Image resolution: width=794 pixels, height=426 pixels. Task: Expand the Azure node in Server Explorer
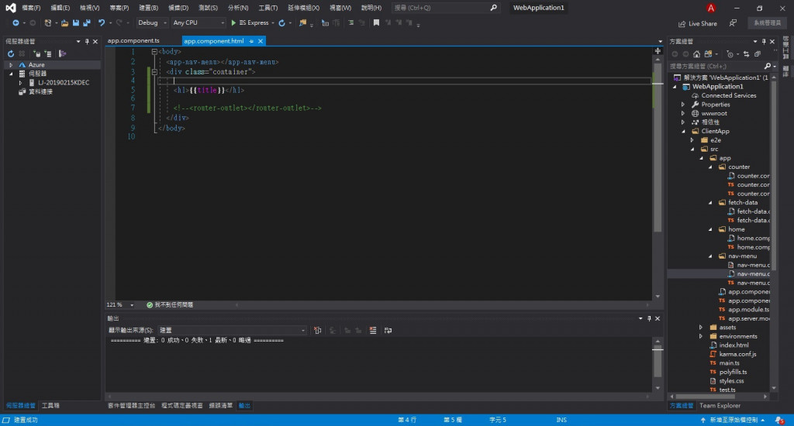[x=11, y=65]
